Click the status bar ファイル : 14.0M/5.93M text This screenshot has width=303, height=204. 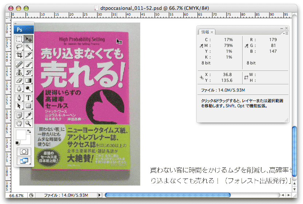pyautogui.click(x=66, y=195)
